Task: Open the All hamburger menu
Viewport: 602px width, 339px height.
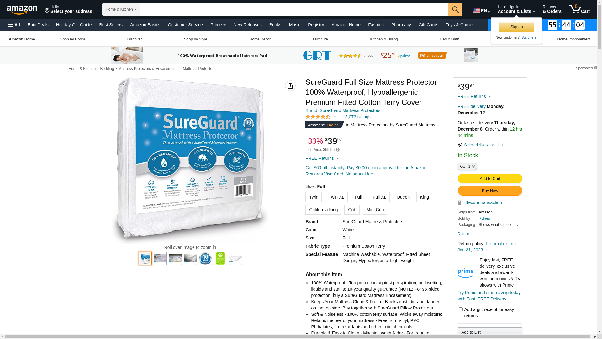Action: pyautogui.click(x=14, y=25)
